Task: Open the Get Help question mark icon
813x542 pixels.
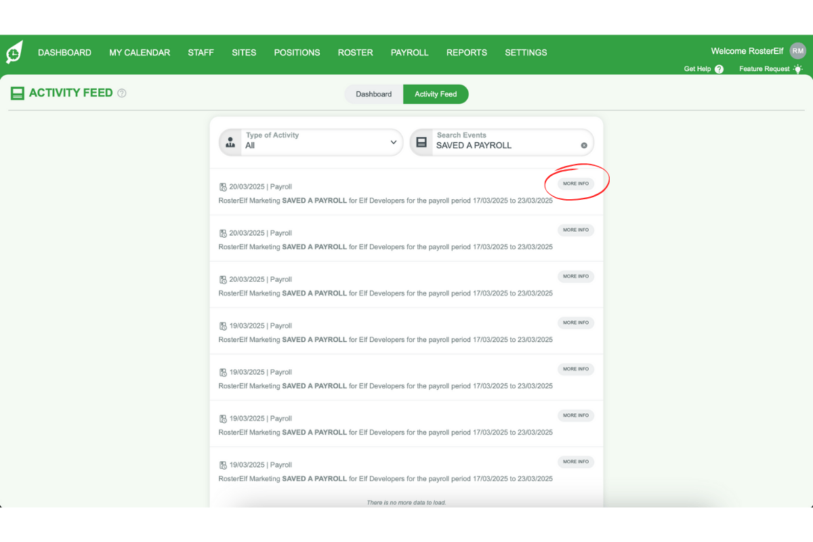Action: click(x=720, y=69)
